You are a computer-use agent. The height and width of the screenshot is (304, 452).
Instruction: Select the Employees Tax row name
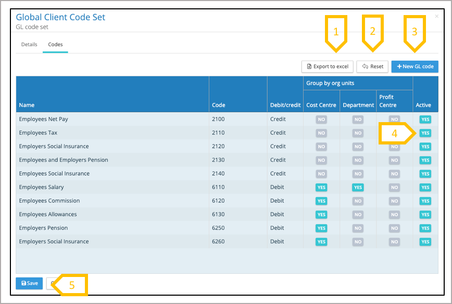38,133
